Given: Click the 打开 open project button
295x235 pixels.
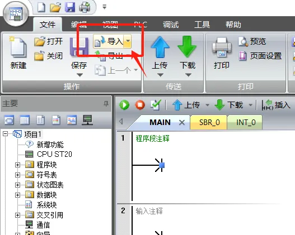Looking at the screenshot, I should [49, 41].
